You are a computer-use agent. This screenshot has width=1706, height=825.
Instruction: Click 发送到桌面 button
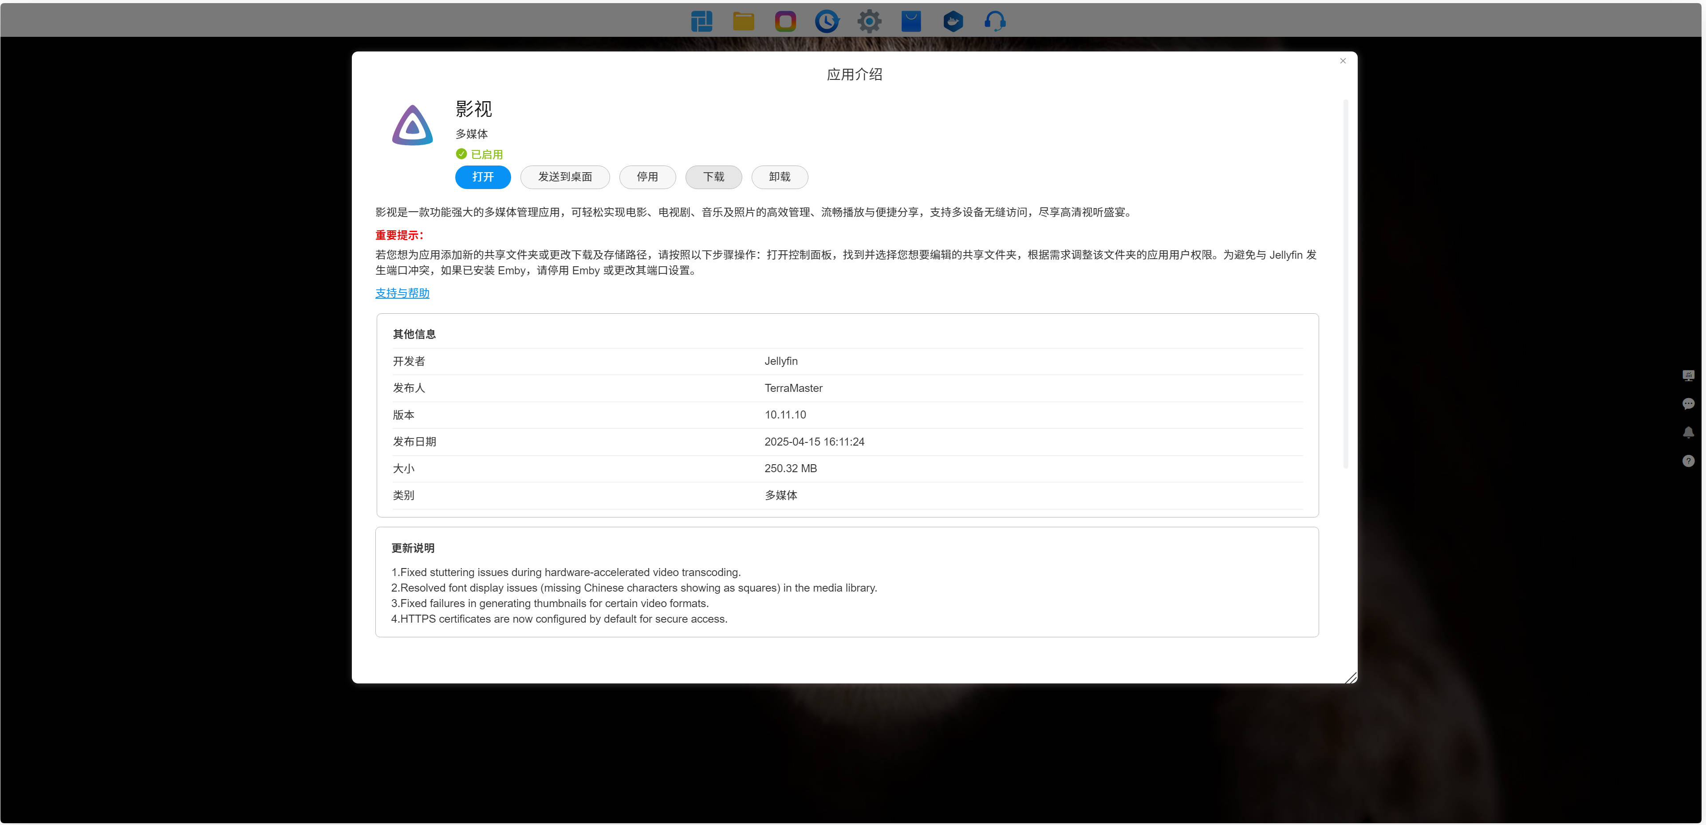[565, 177]
